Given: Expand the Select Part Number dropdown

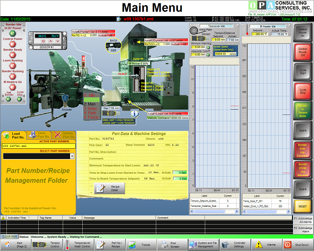Looking at the screenshot, I should coord(72,156).
